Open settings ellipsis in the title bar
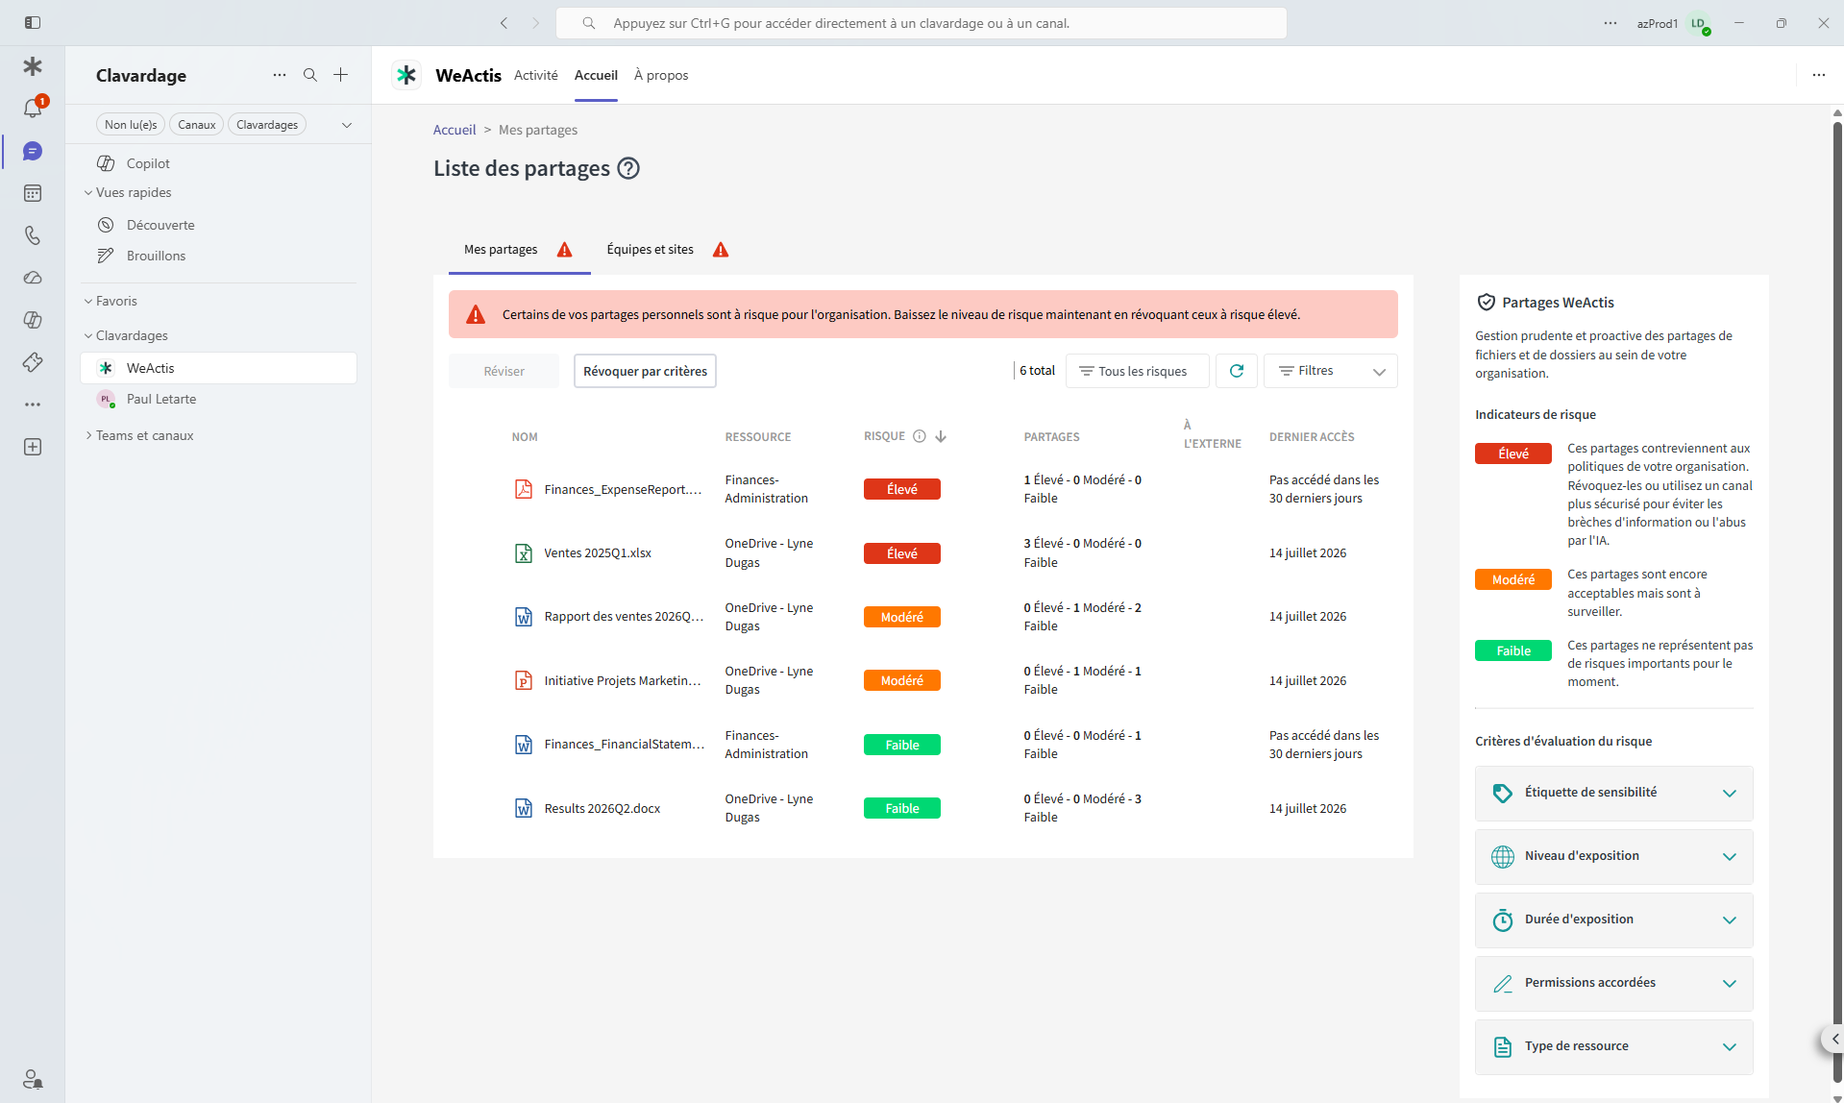Viewport: 1844px width, 1103px height. click(1610, 23)
